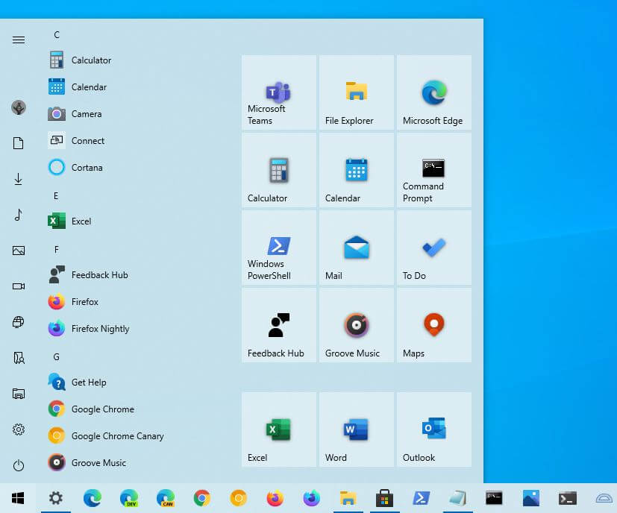Viewport: 617px width, 513px height.
Task: Open Chrome Canary from the taskbar
Action: click(239, 498)
